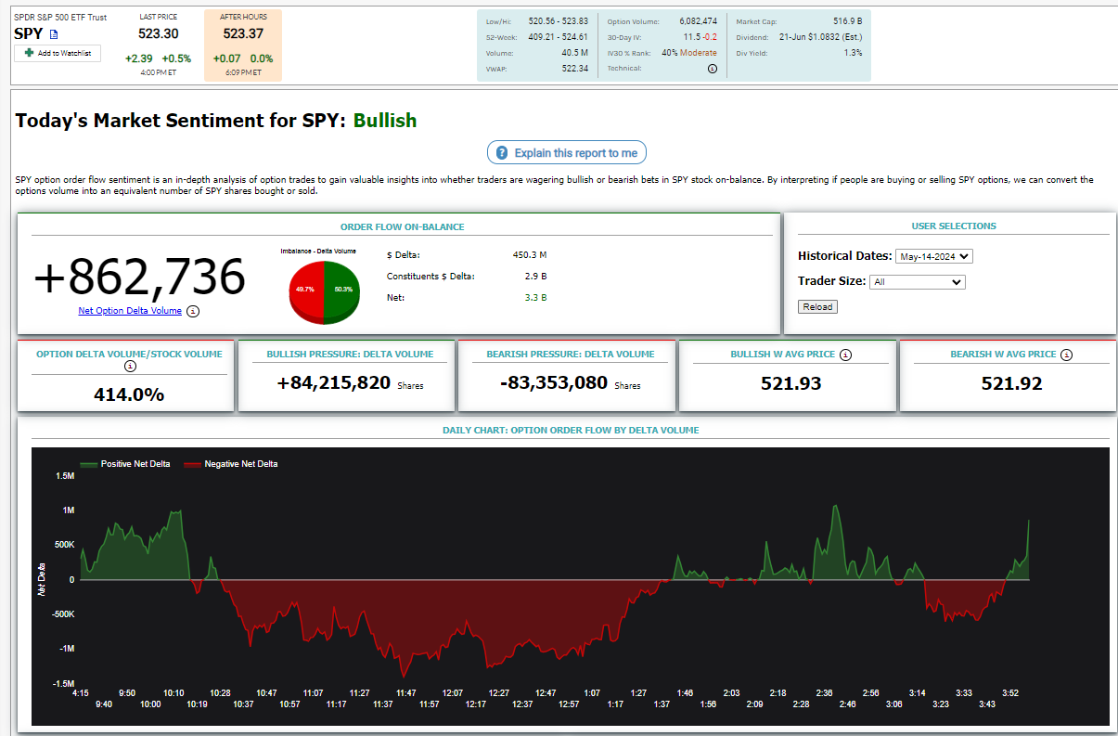Click the USER SELECTIONS heading
1118x736 pixels.
coord(954,226)
